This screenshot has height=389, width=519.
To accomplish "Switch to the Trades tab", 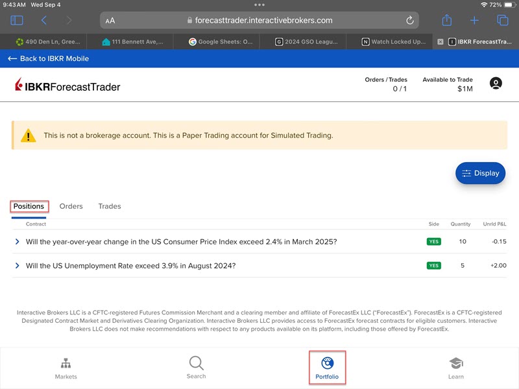I will click(110, 206).
